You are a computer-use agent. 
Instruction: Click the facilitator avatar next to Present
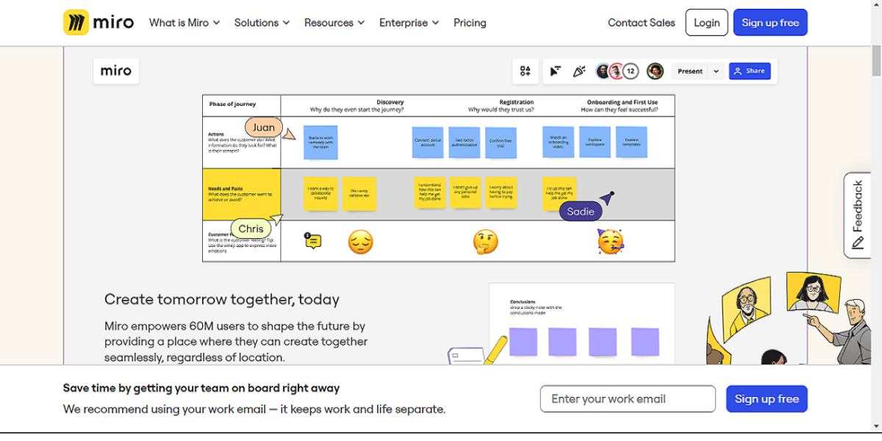pyautogui.click(x=654, y=71)
